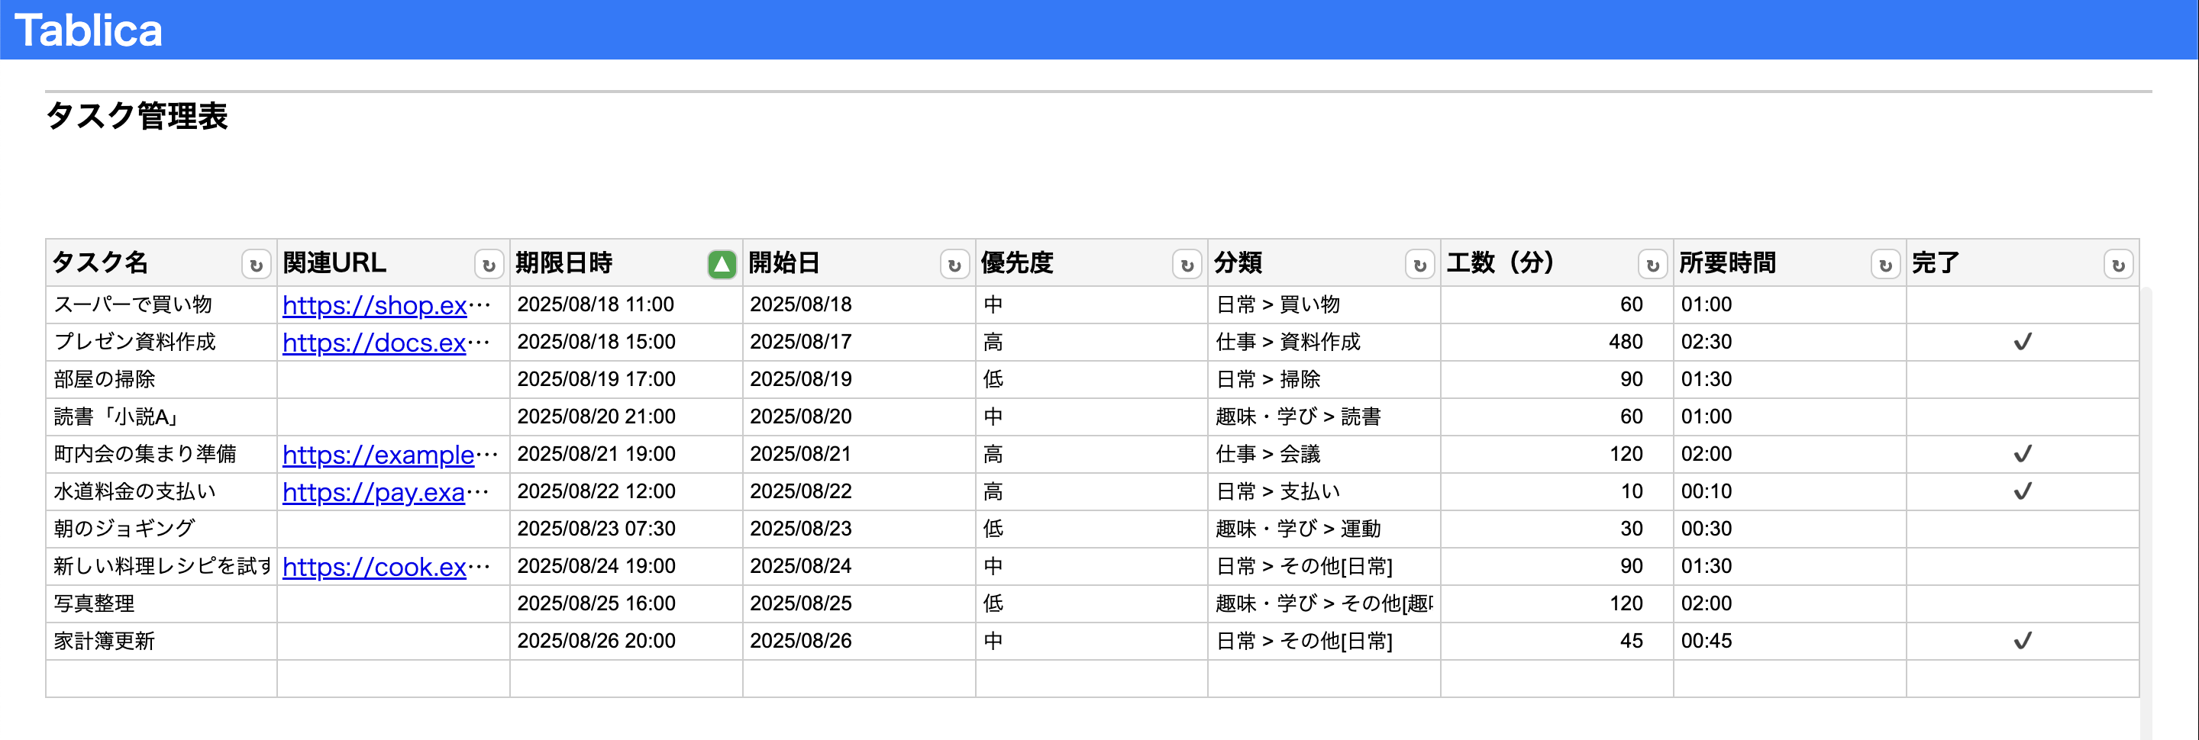Click the sort icon in 開始日 header
2199x740 pixels.
[954, 265]
